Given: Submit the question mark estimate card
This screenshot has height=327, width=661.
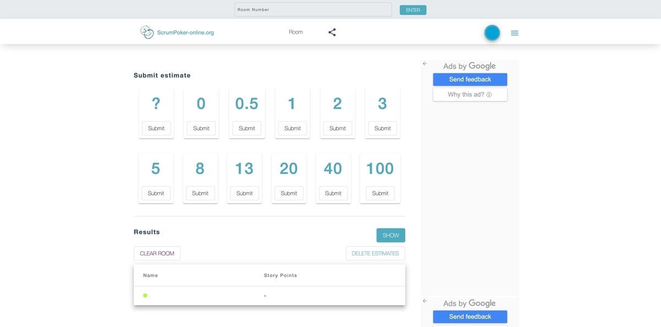Looking at the screenshot, I should (x=156, y=128).
